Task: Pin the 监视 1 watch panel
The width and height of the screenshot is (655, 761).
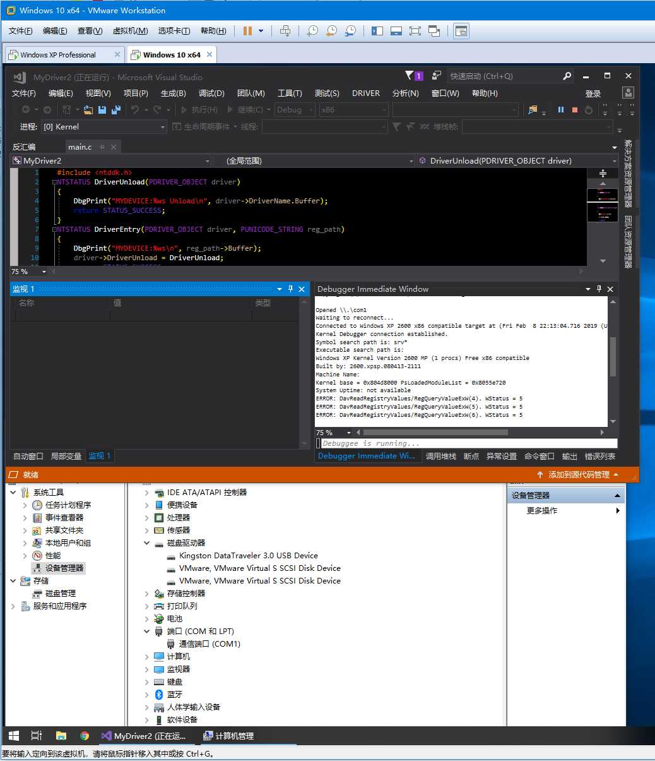Action: tap(290, 289)
